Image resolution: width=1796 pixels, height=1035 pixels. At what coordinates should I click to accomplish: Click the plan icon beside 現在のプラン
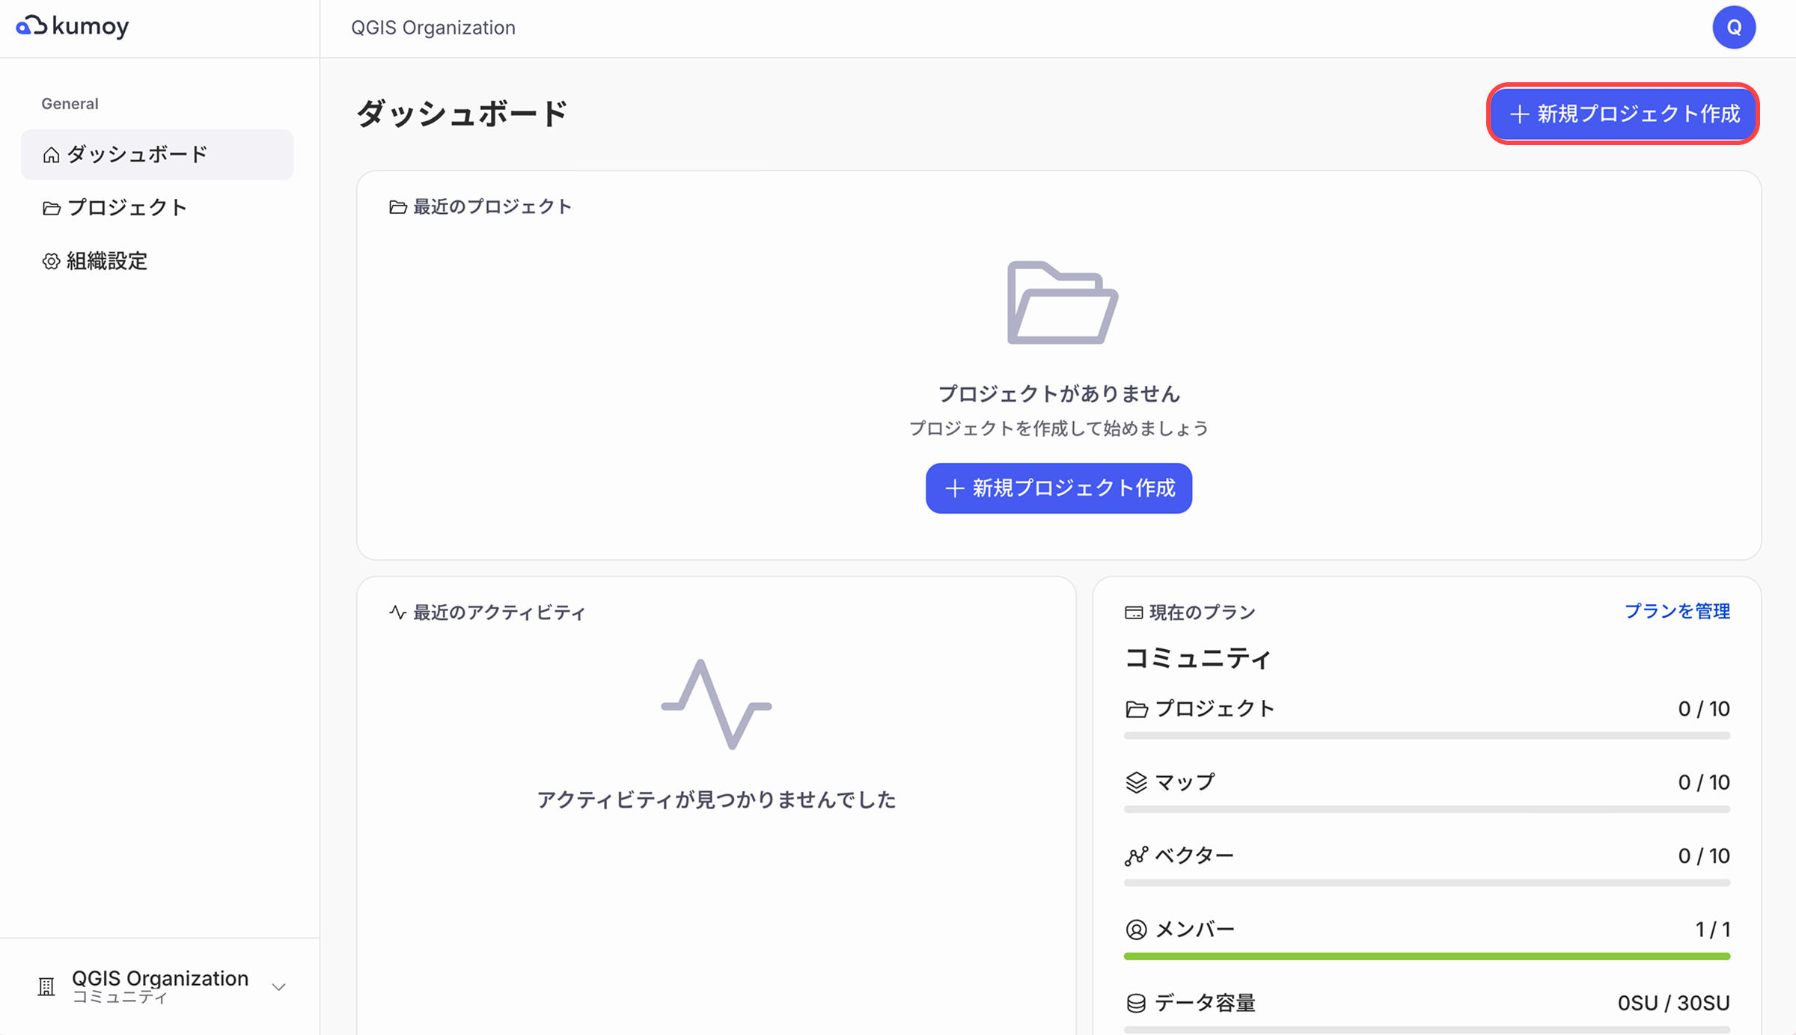tap(1133, 612)
